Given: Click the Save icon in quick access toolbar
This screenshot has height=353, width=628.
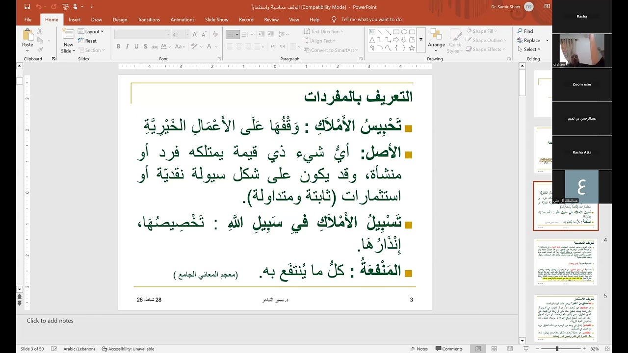Looking at the screenshot, I should (x=27, y=7).
